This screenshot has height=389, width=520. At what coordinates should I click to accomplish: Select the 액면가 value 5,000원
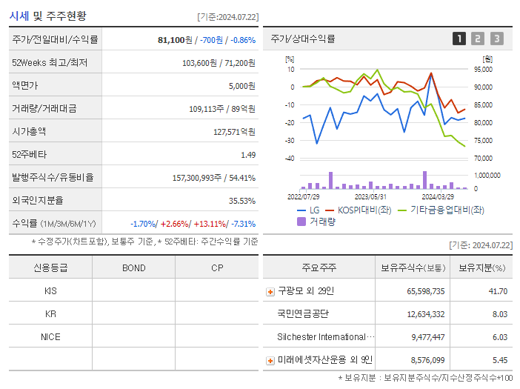[x=241, y=86]
